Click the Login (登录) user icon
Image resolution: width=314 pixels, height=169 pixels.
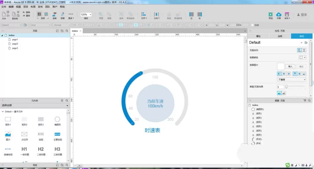pos(298,15)
